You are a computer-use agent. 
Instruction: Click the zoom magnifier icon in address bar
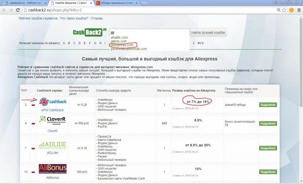pyautogui.click(x=278, y=10)
